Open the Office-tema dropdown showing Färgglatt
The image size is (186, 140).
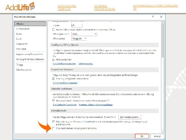[79, 39]
